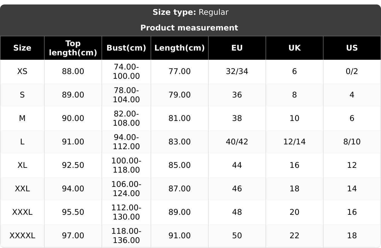This screenshot has width=381, height=248.
Task: Click the XS size row label
Action: tap(22, 71)
